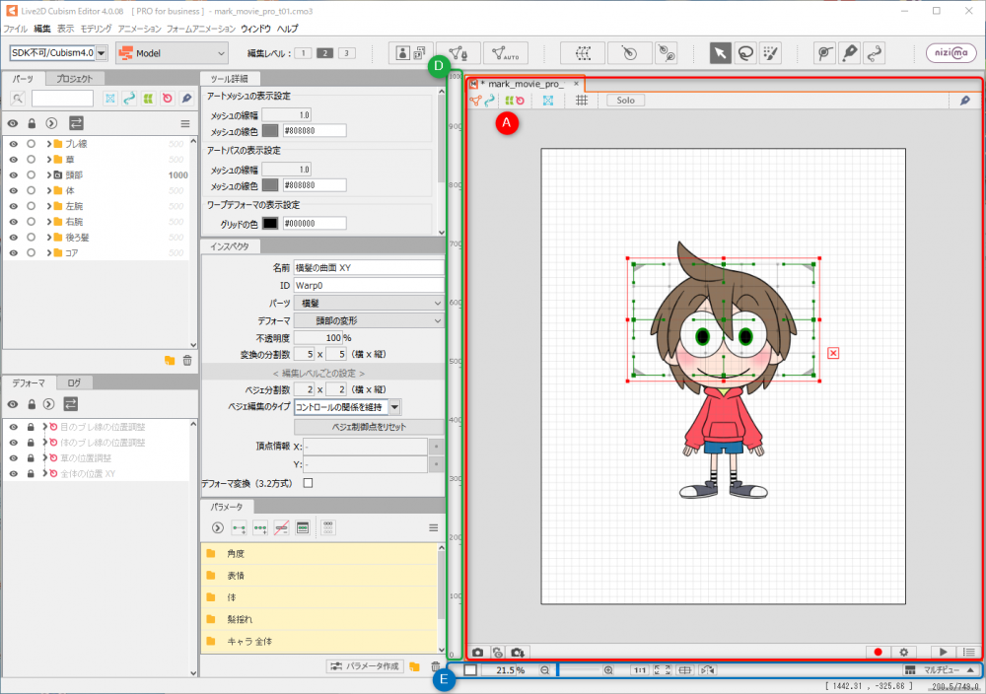Expand the 右腕 folder
This screenshot has height=694, width=986.
coord(49,222)
